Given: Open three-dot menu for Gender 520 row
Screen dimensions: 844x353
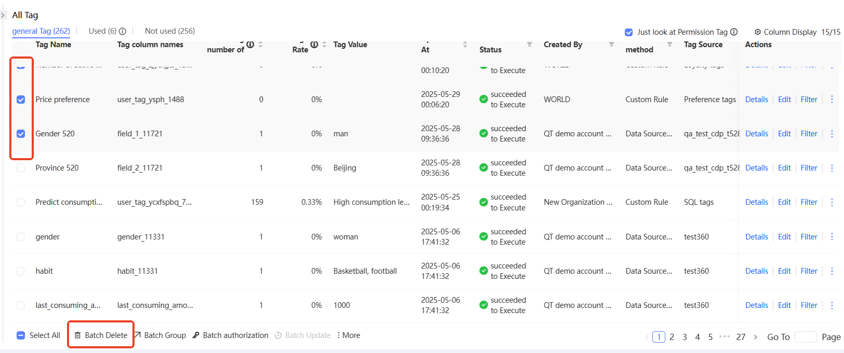Looking at the screenshot, I should coord(832,134).
